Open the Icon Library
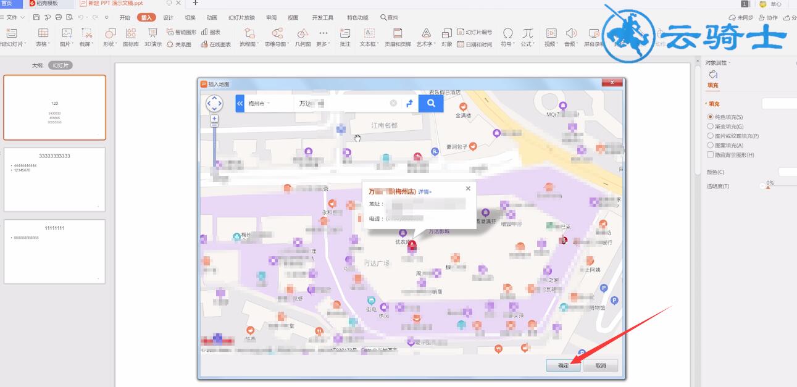Viewport: 797px width, 387px height. [x=131, y=37]
